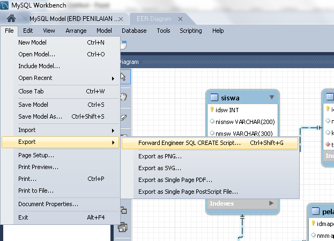Select Print to File menu item
The height and width of the screenshot is (241, 334).
tap(60, 191)
